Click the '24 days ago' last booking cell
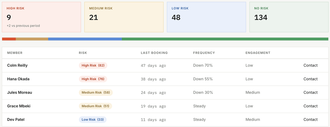The width and height of the screenshot is (330, 127). [153, 92]
